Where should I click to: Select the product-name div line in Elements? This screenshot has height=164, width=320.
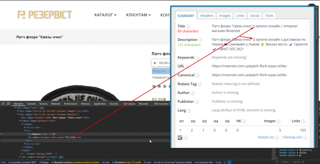55,118
